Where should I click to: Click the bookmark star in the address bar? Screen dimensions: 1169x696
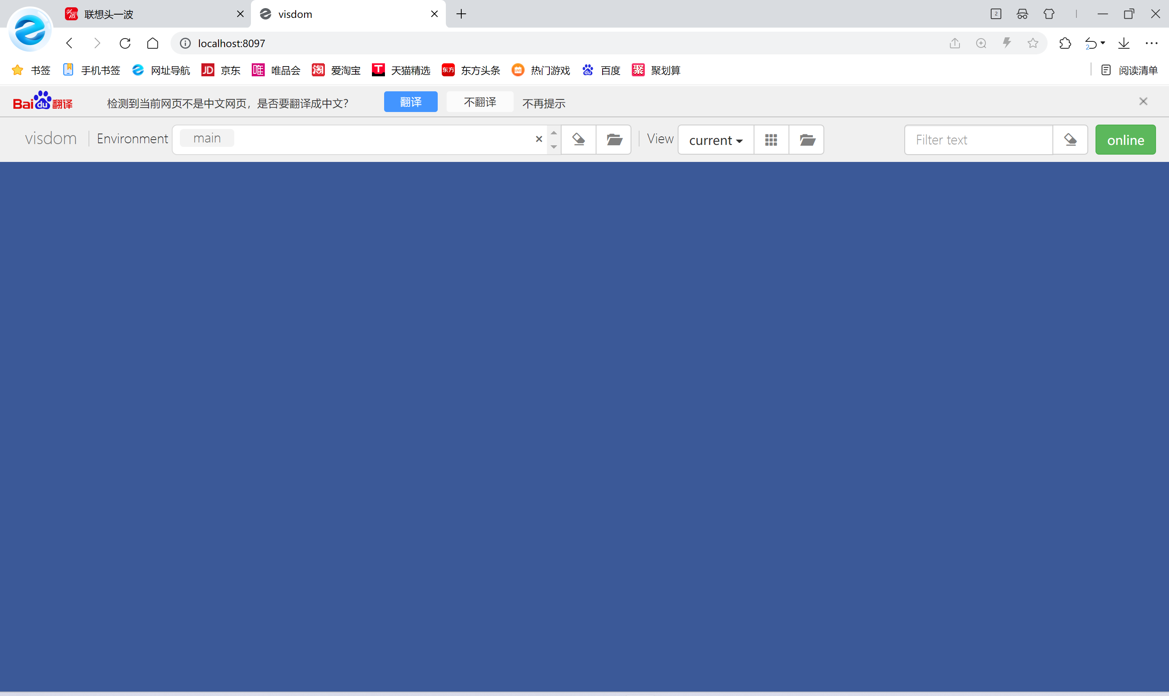click(x=1033, y=43)
